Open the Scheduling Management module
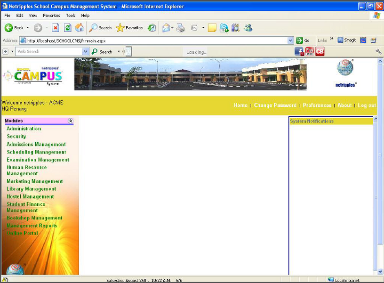This screenshot has height=283, width=384. [x=36, y=152]
